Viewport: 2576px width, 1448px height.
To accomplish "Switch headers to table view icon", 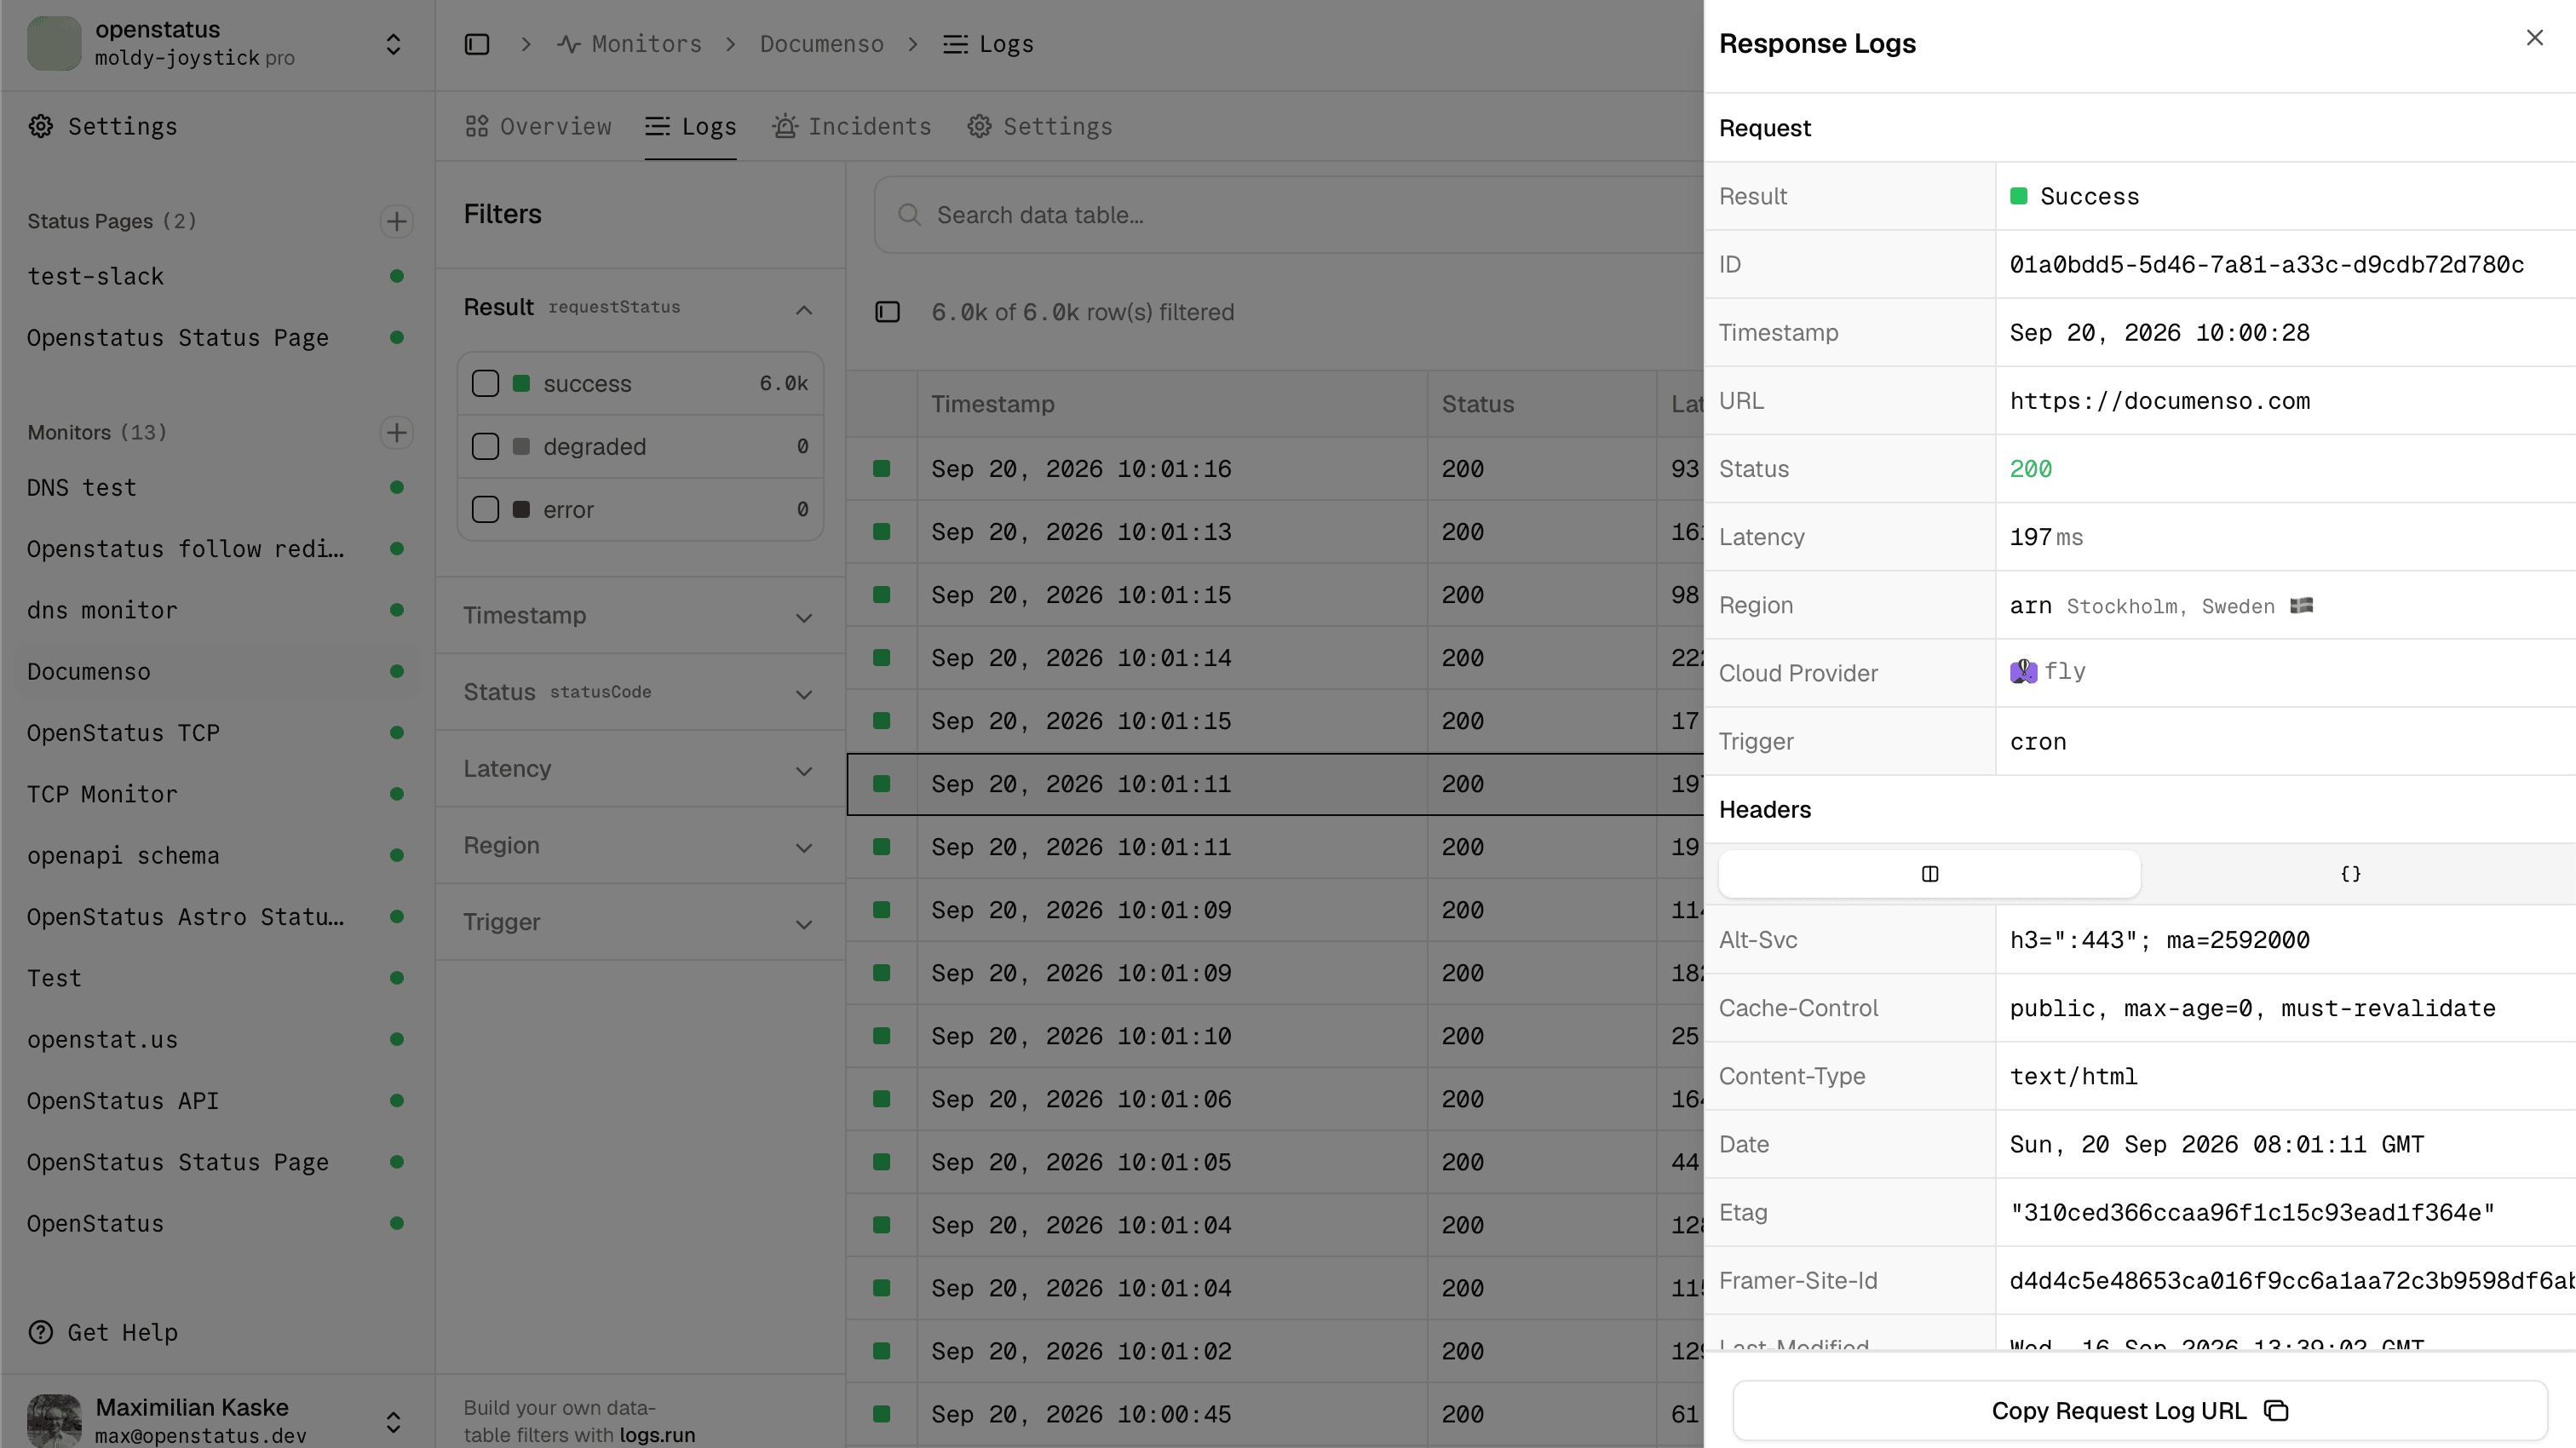I will [x=1929, y=874].
